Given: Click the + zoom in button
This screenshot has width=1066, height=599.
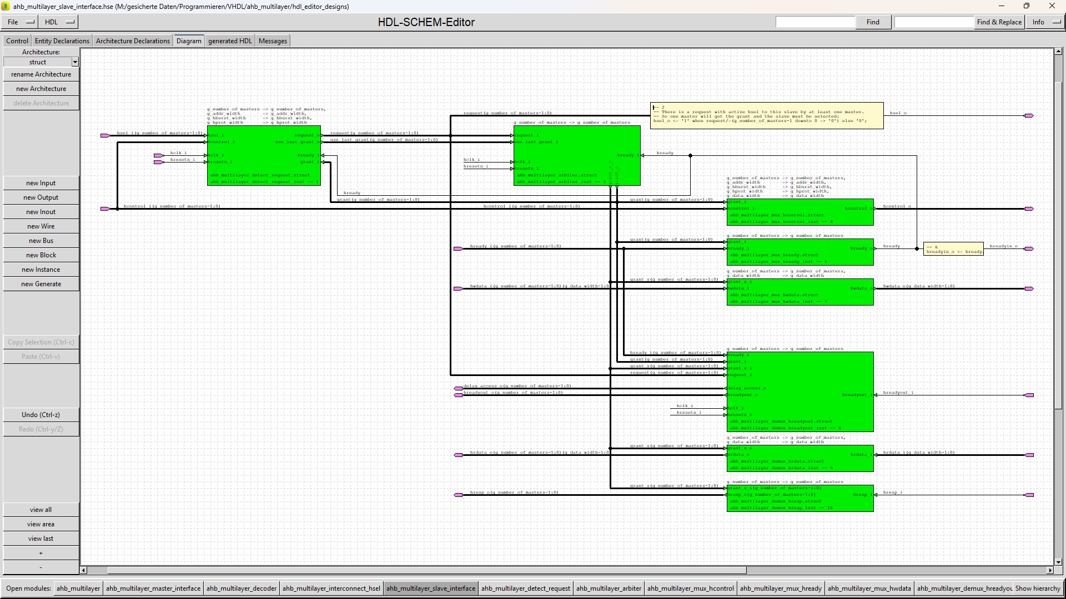Looking at the screenshot, I should click(x=41, y=553).
